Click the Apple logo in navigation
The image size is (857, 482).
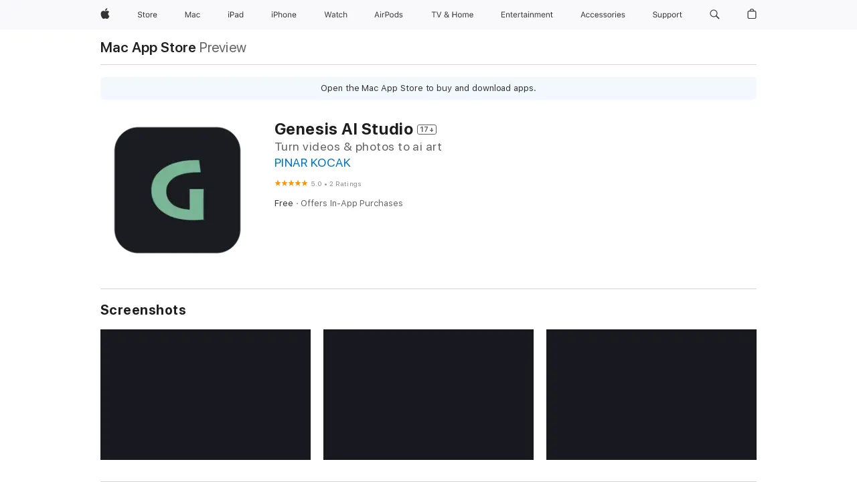coord(104,15)
